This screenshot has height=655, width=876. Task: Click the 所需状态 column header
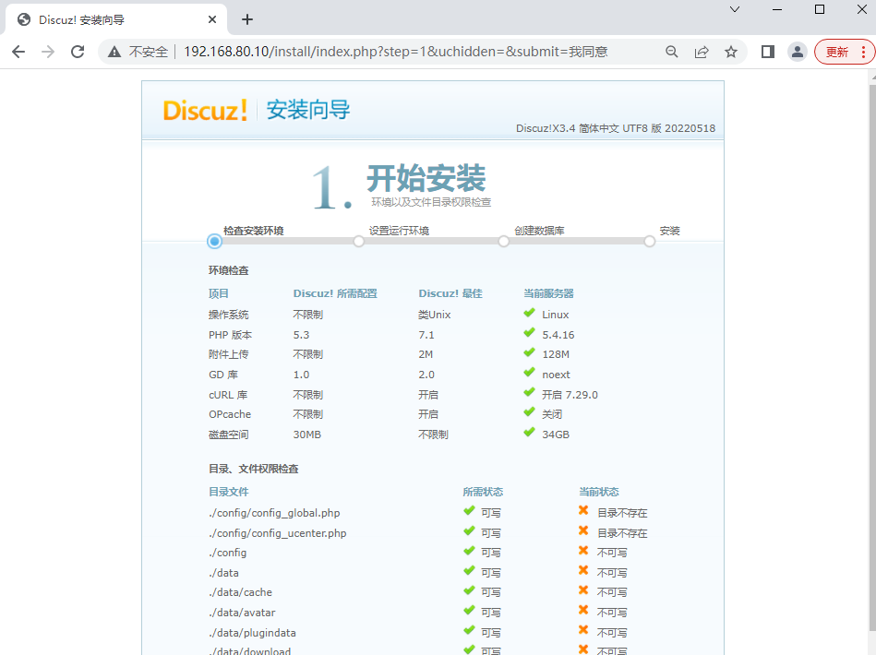pyautogui.click(x=484, y=492)
